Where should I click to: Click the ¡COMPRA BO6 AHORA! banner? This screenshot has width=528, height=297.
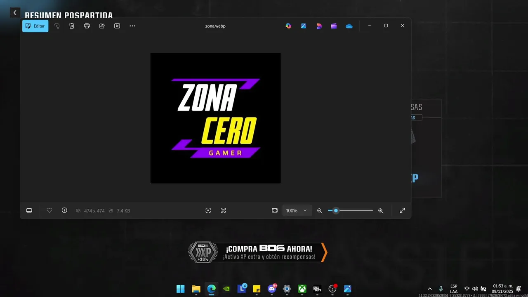point(258,252)
